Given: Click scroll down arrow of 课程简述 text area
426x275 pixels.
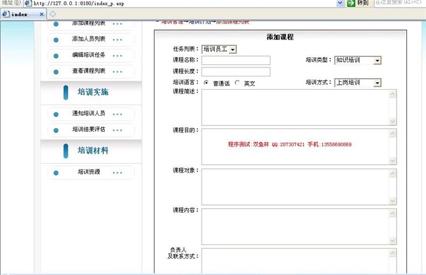Looking at the screenshot, I should click(392, 121).
